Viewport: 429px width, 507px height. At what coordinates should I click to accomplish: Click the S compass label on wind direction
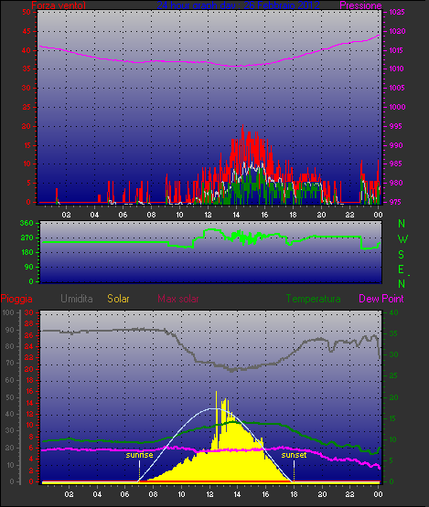pyautogui.click(x=402, y=255)
